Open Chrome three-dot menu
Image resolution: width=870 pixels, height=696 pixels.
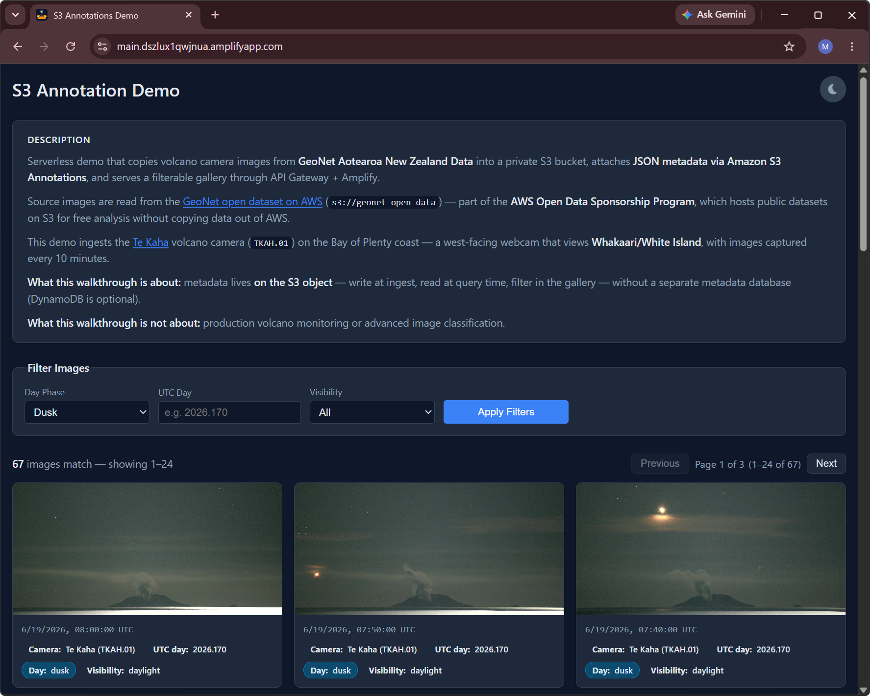[x=852, y=47]
